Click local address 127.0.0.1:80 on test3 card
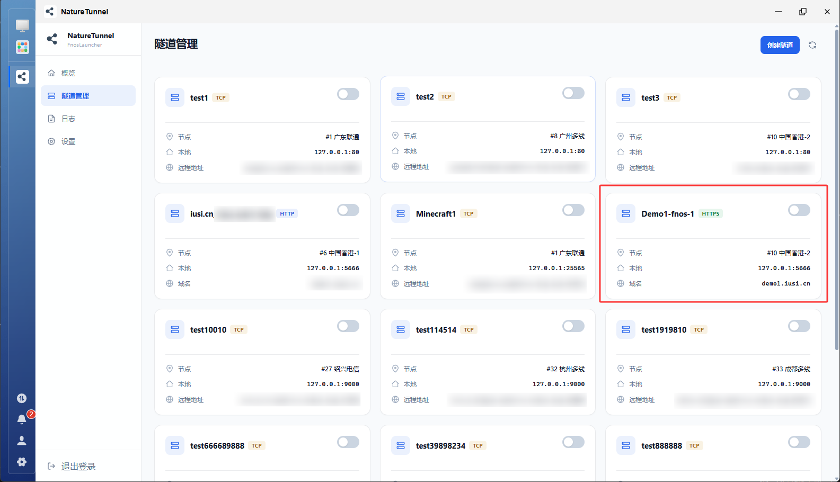Viewport: 840px width, 482px height. (788, 152)
